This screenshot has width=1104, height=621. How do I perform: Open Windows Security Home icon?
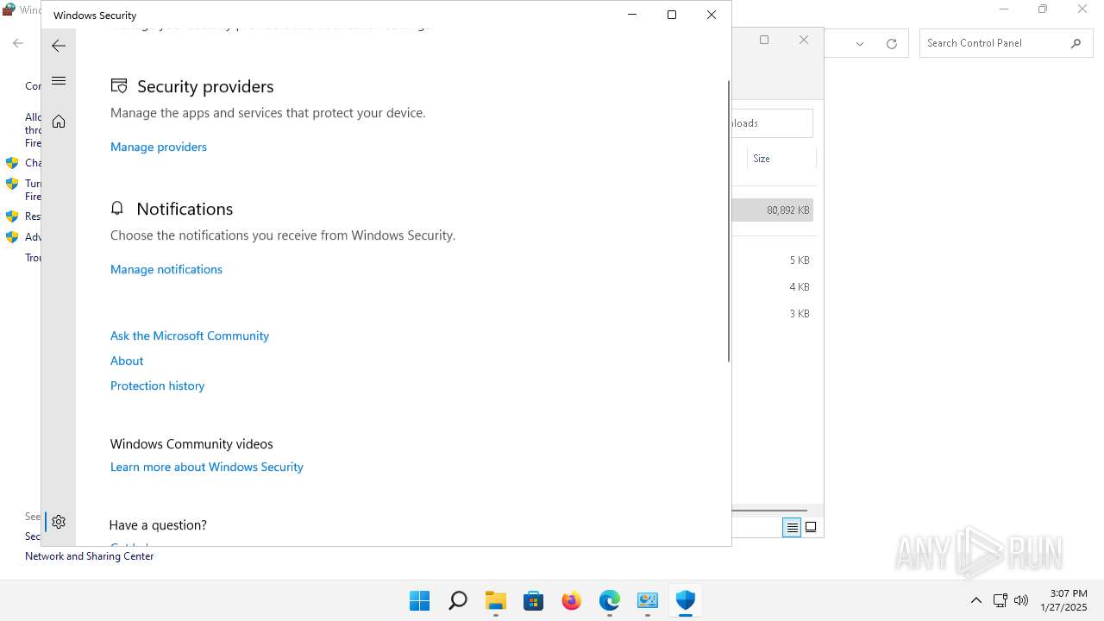point(59,122)
